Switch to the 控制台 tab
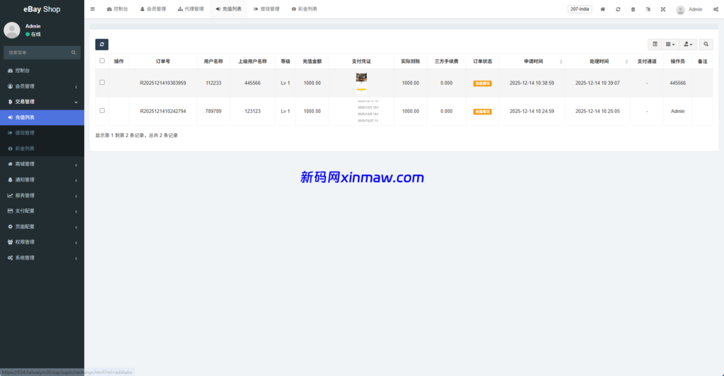Screen dimensions: 724x376 pos(117,9)
